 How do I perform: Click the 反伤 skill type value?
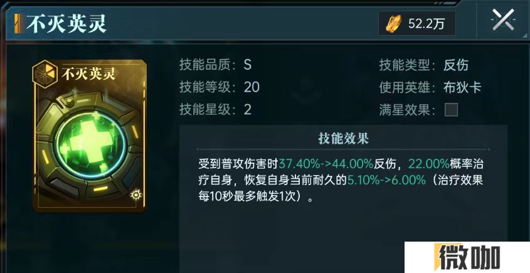click(x=456, y=65)
